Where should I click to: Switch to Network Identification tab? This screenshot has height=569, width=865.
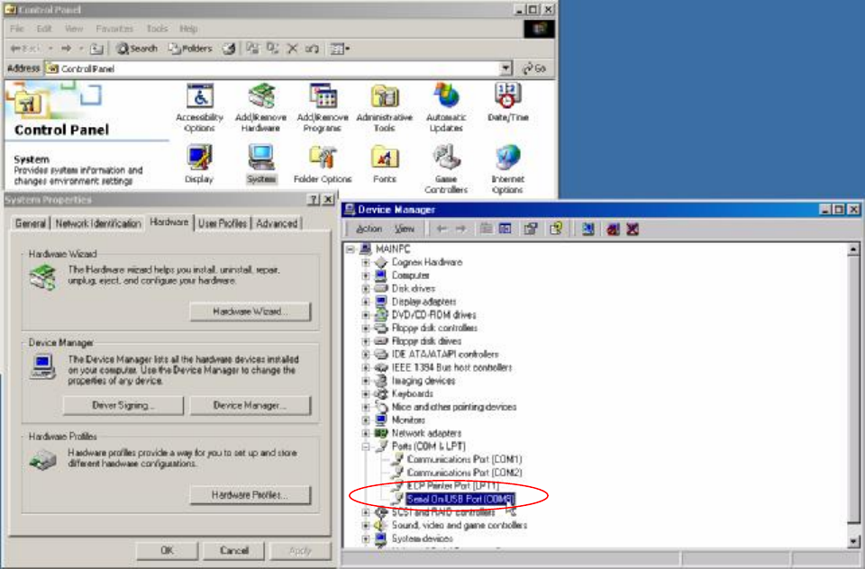[97, 223]
